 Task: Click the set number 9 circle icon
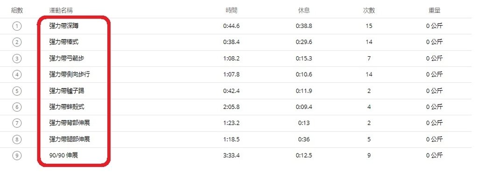tap(17, 156)
